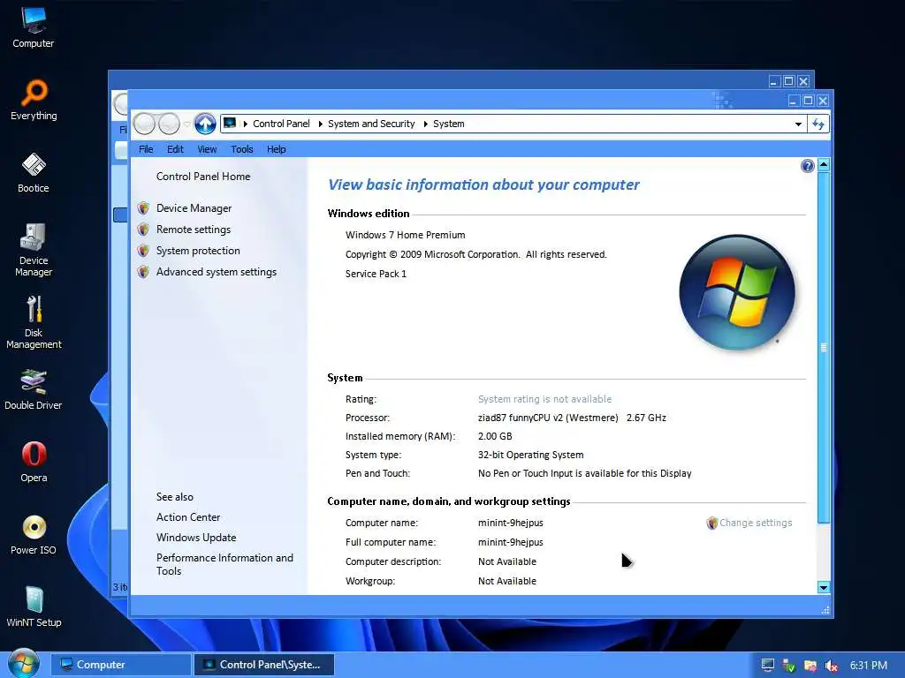Select the Opera browser desktop icon

click(x=34, y=462)
